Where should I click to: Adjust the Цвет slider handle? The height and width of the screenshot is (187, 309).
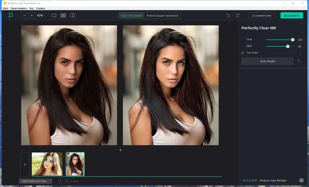point(288,46)
